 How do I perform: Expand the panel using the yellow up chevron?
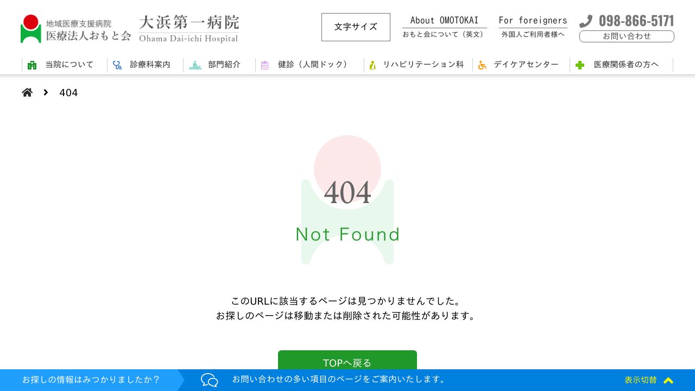[668, 381]
